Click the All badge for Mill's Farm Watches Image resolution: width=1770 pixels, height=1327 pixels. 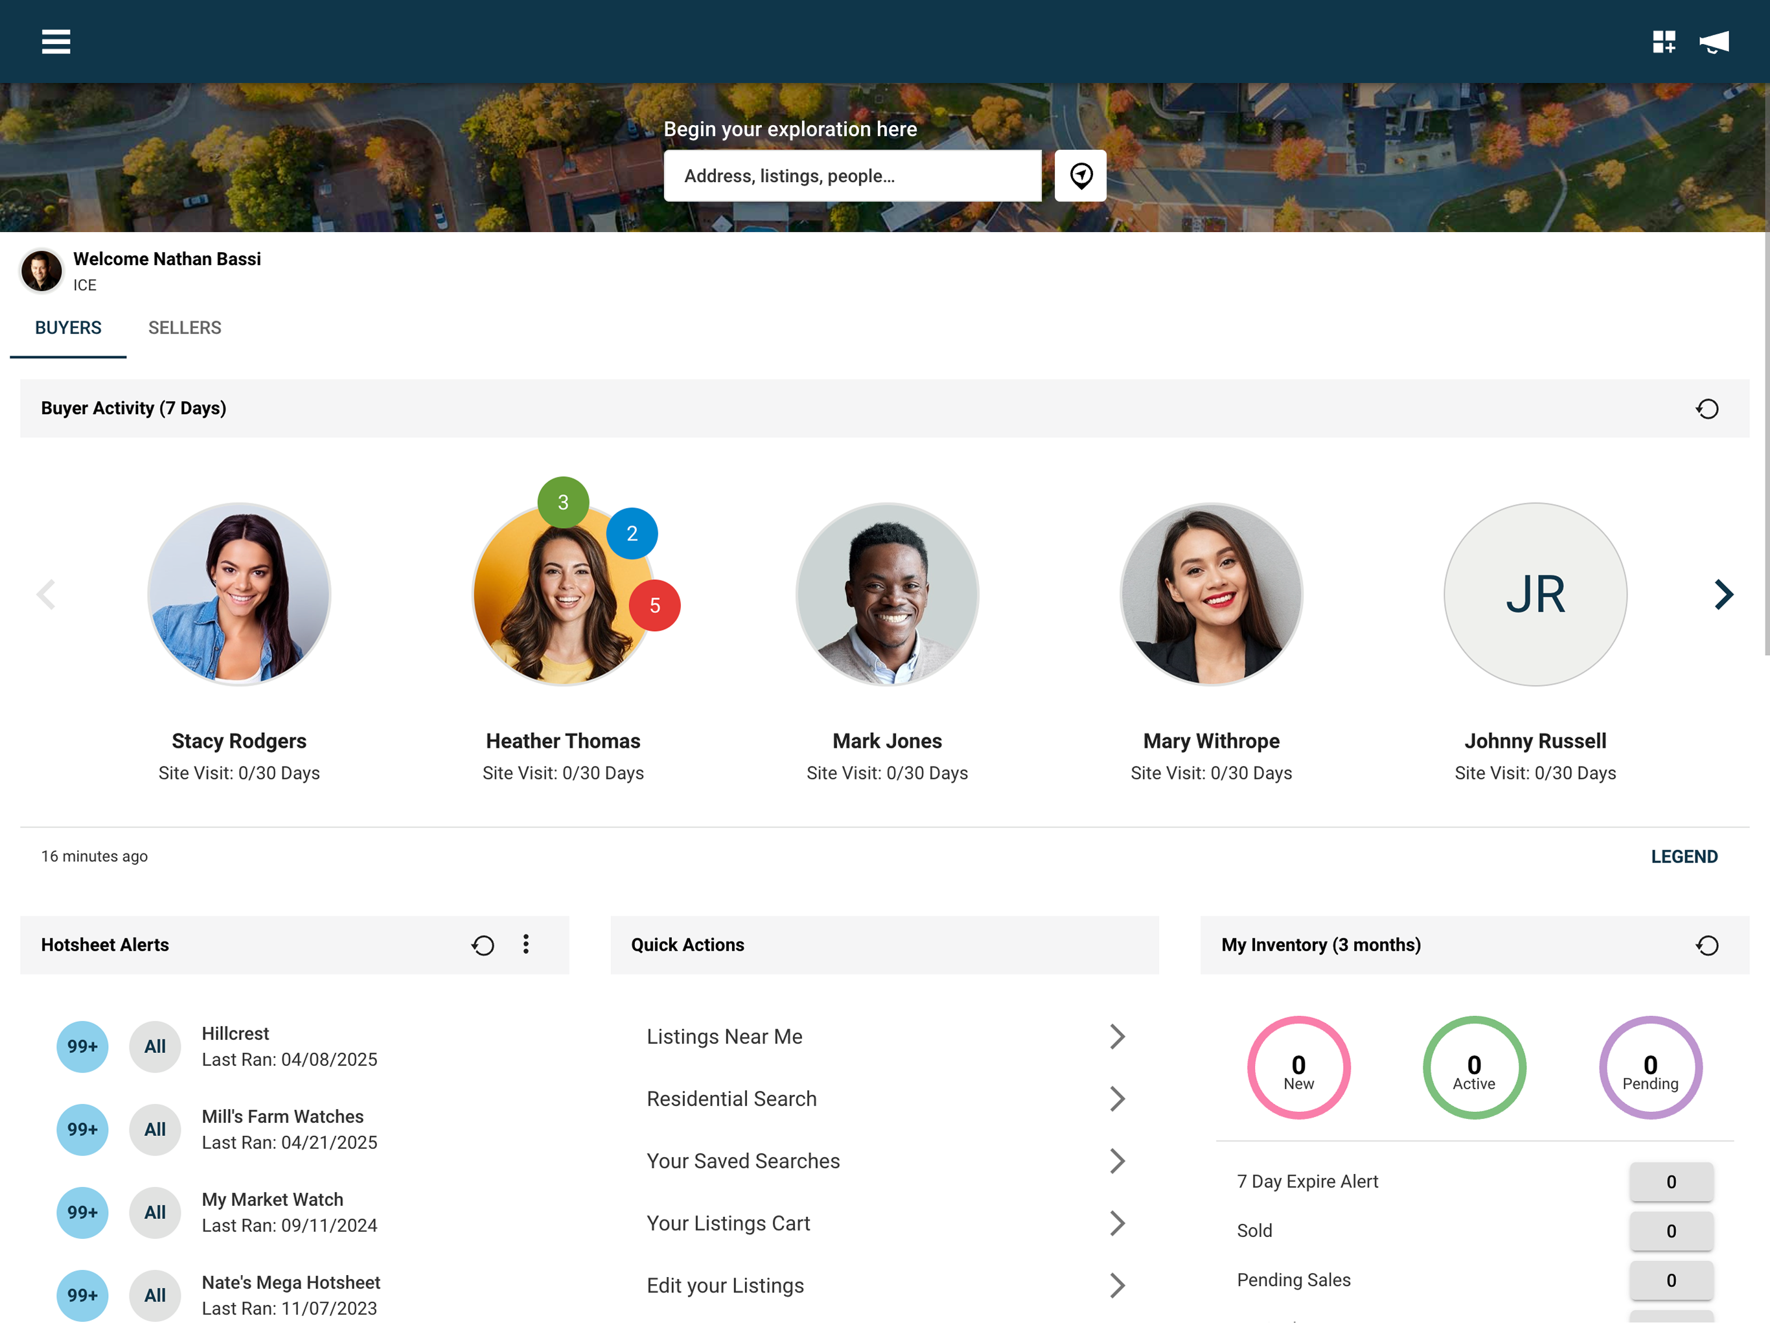(155, 1130)
